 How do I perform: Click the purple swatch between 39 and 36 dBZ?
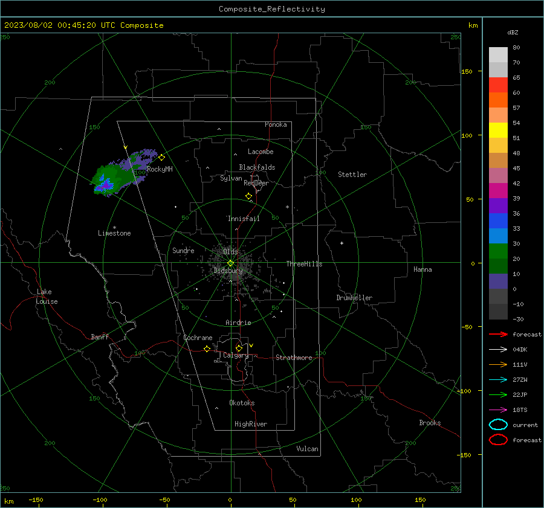coord(498,206)
